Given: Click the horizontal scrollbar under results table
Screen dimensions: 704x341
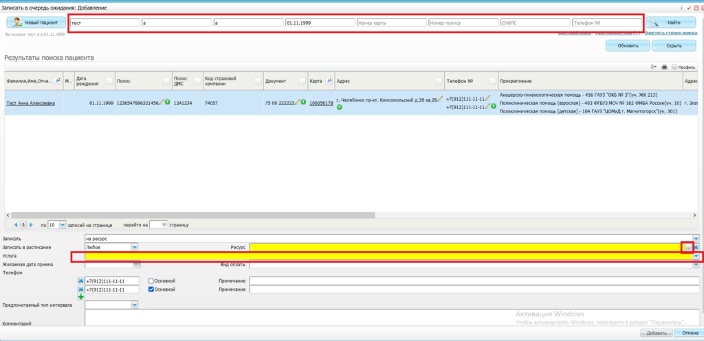Looking at the screenshot, I should [193, 215].
